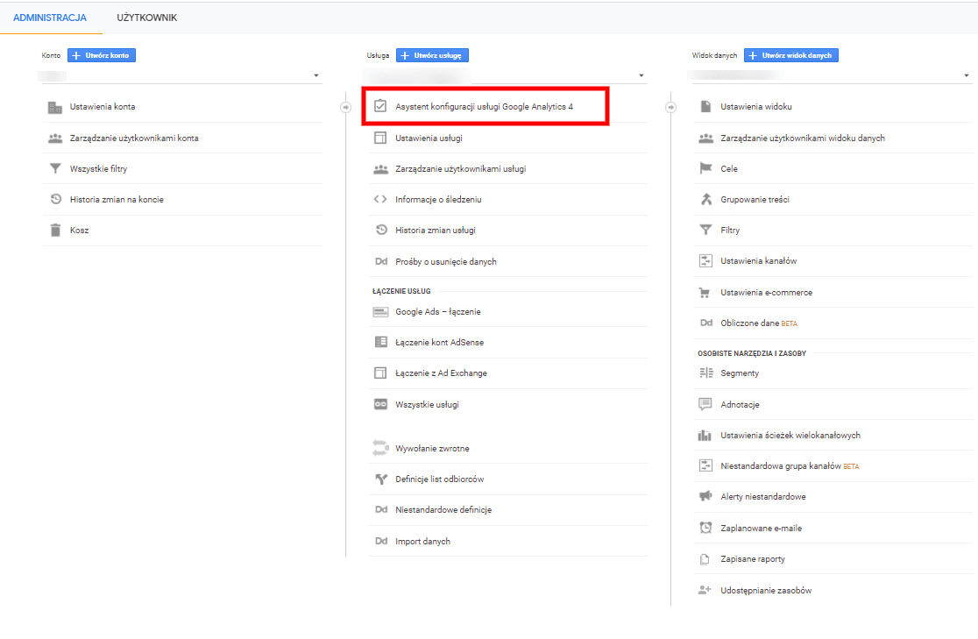Click the Utwórz widok danych button
This screenshot has width=978, height=639.
point(790,55)
